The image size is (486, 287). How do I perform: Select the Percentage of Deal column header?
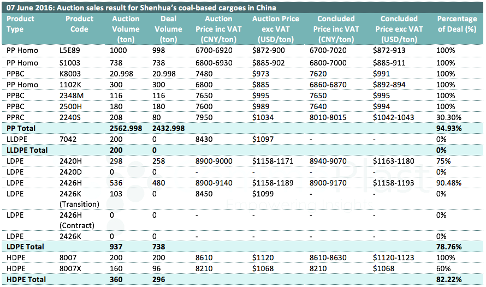[x=458, y=24]
